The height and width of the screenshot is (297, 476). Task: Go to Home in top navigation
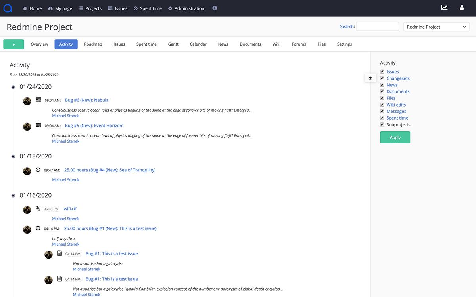click(32, 8)
